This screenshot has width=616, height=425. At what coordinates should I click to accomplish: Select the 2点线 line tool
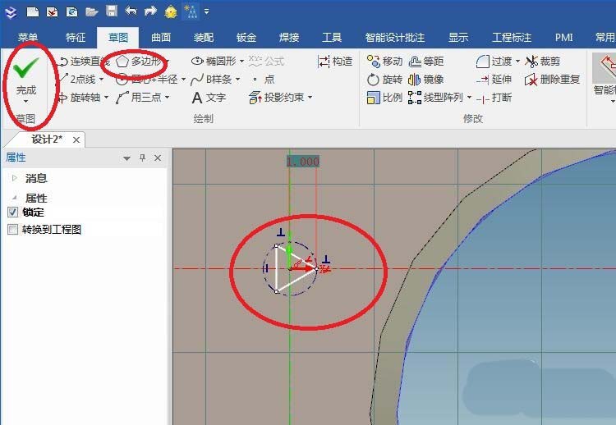tap(77, 80)
